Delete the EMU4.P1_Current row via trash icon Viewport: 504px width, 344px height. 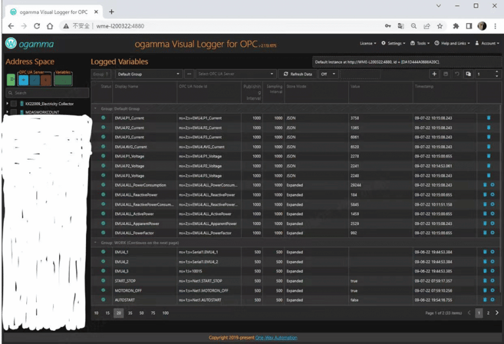click(488, 118)
